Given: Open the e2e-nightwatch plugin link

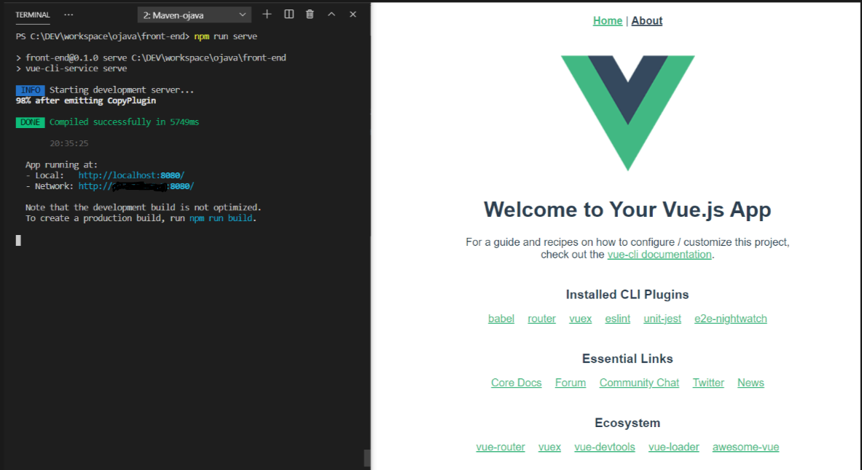Looking at the screenshot, I should point(731,319).
